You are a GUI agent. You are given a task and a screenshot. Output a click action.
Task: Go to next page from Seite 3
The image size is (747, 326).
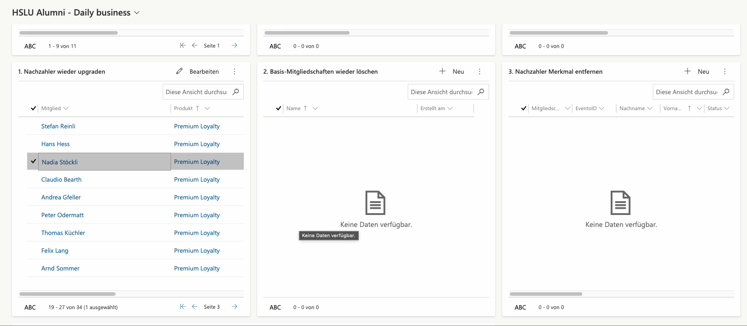click(x=234, y=307)
